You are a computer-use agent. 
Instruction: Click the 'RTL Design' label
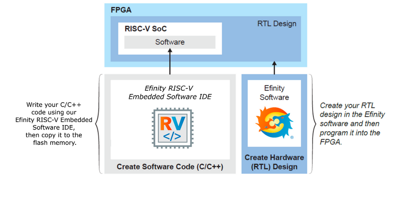(277, 24)
